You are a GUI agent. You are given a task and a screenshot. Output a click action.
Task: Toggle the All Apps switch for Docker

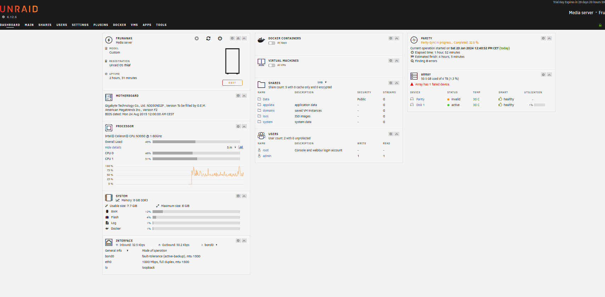(x=272, y=43)
